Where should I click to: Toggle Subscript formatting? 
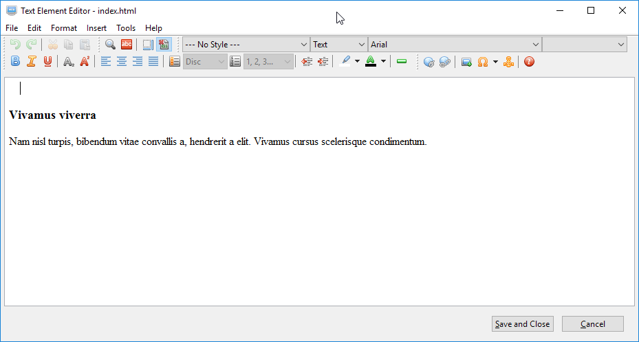[x=69, y=62]
